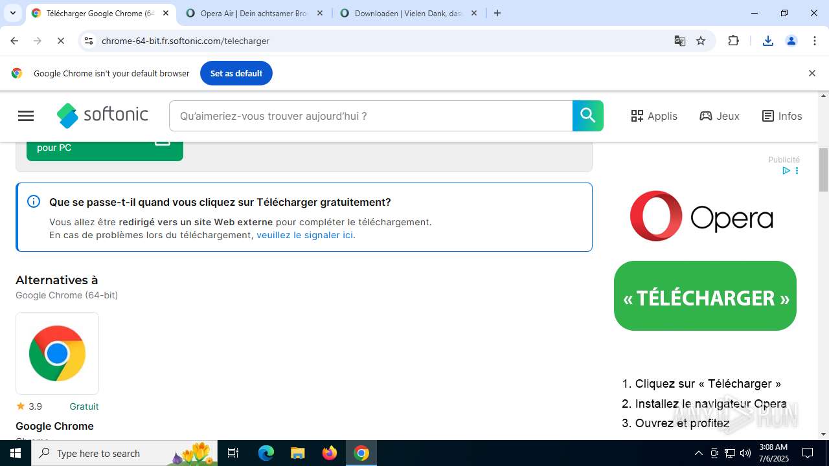Click the page vertical scrollbar thumb
The image size is (829, 466).
(x=823, y=170)
